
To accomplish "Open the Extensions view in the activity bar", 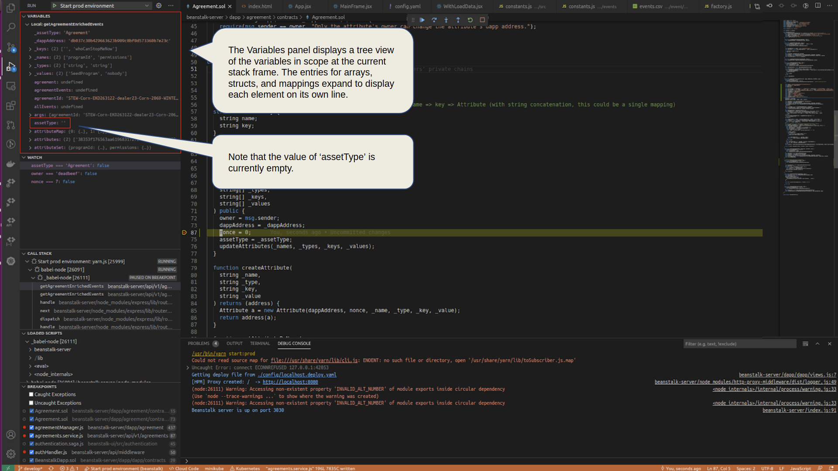I will (x=11, y=106).
